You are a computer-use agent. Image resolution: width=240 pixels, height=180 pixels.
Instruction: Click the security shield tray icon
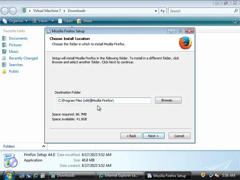click(203, 175)
